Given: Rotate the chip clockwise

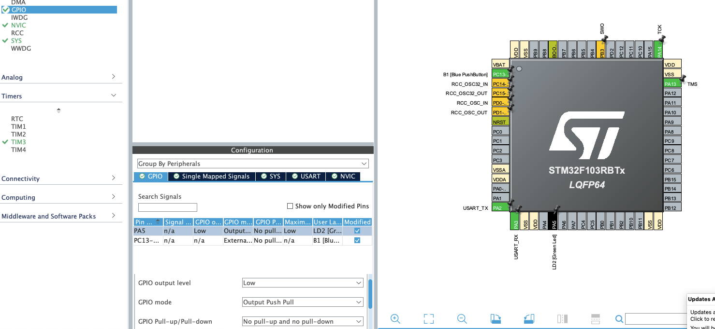Looking at the screenshot, I should tap(496, 319).
